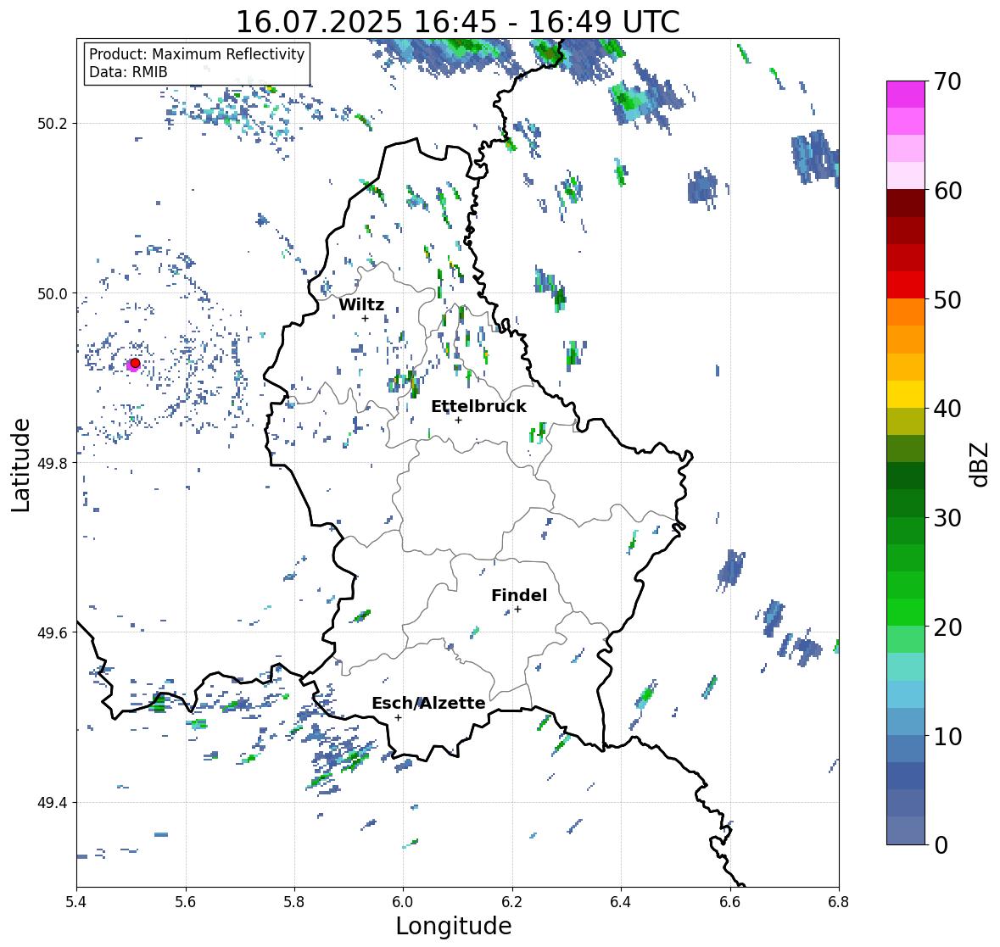Click the latitude tick label 50.2
The height and width of the screenshot is (947, 1000).
coord(53,124)
